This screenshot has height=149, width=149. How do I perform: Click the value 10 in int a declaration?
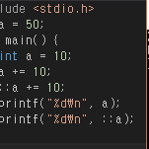[x=61, y=56]
